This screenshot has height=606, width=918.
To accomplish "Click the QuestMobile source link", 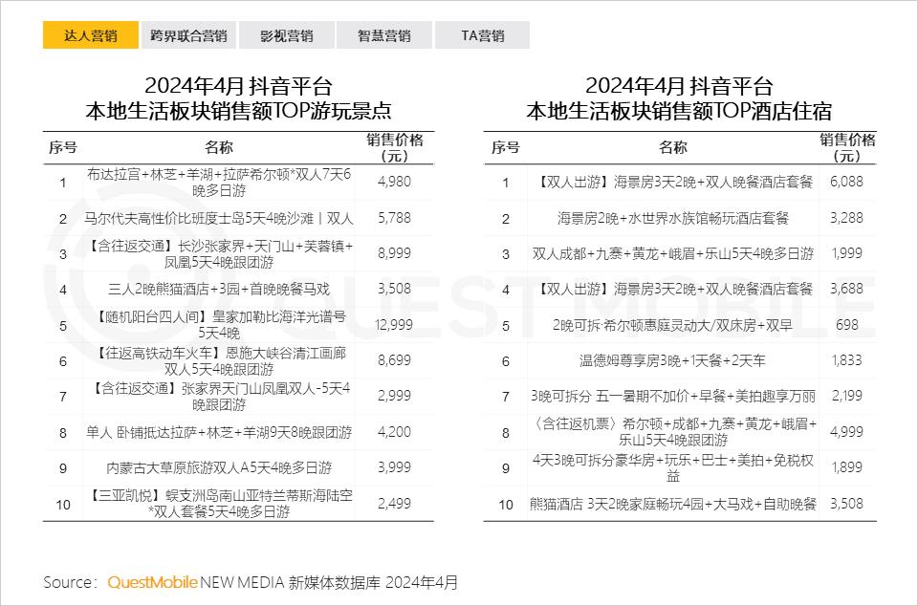I will [152, 582].
